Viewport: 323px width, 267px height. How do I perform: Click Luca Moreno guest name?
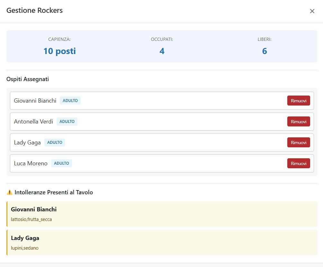click(31, 163)
